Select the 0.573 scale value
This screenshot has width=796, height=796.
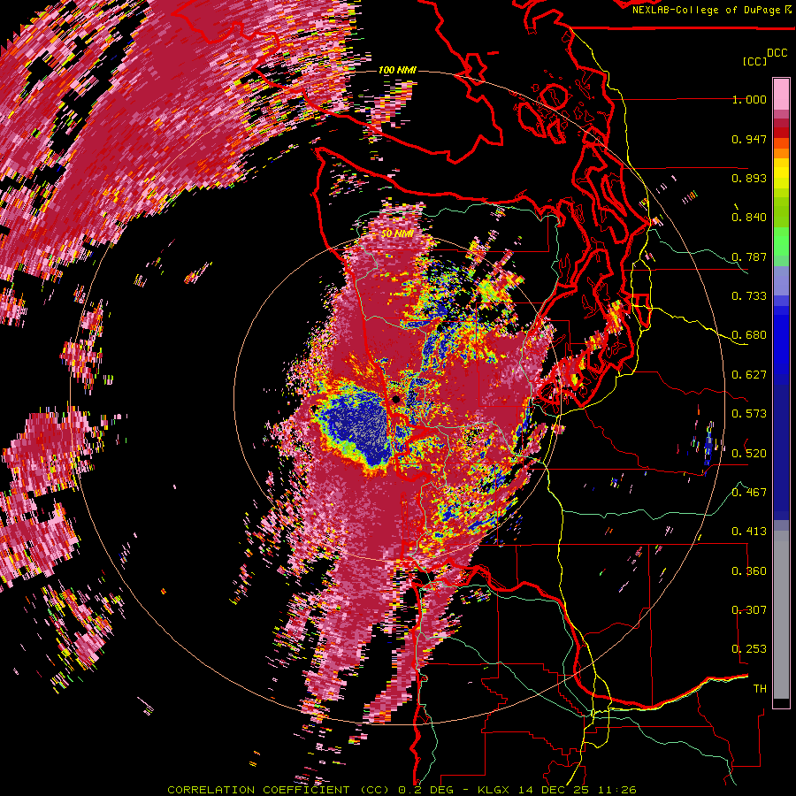click(x=749, y=414)
